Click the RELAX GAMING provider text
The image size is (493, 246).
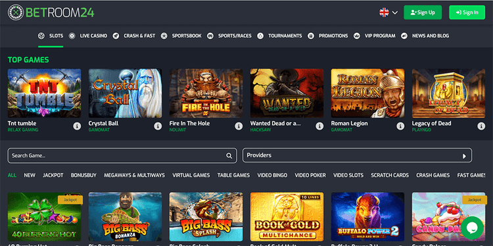23,130
